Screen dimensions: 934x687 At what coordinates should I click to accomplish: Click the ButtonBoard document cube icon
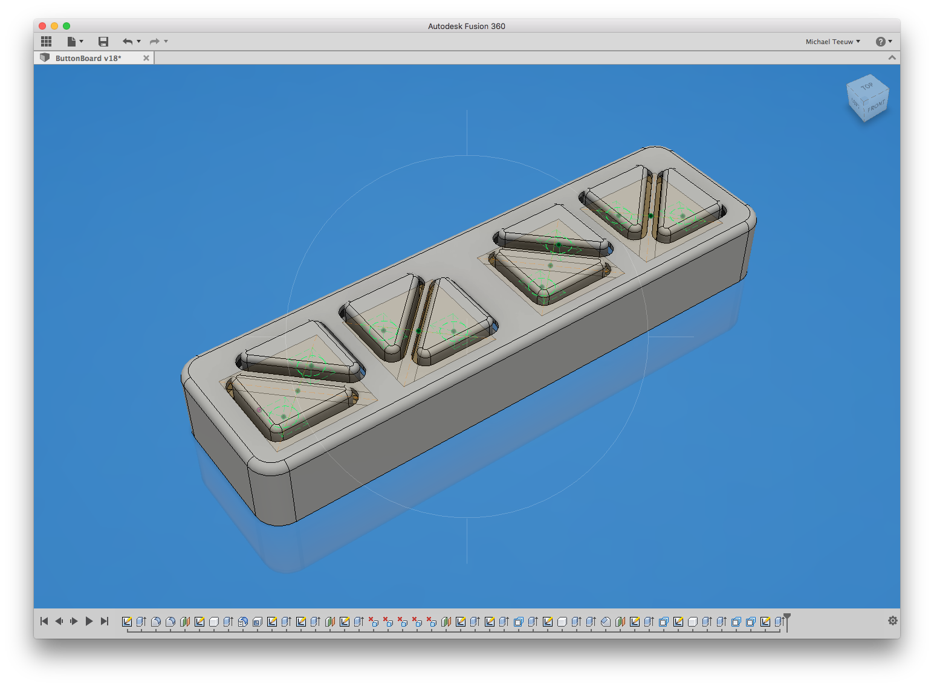[45, 58]
